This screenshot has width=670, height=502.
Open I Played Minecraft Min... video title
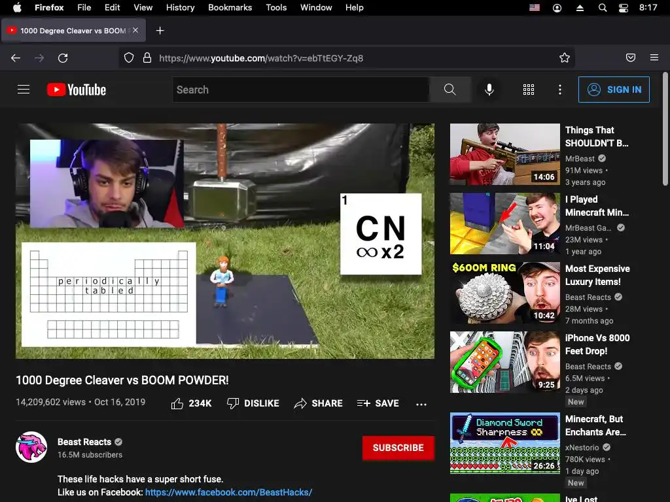(x=597, y=206)
